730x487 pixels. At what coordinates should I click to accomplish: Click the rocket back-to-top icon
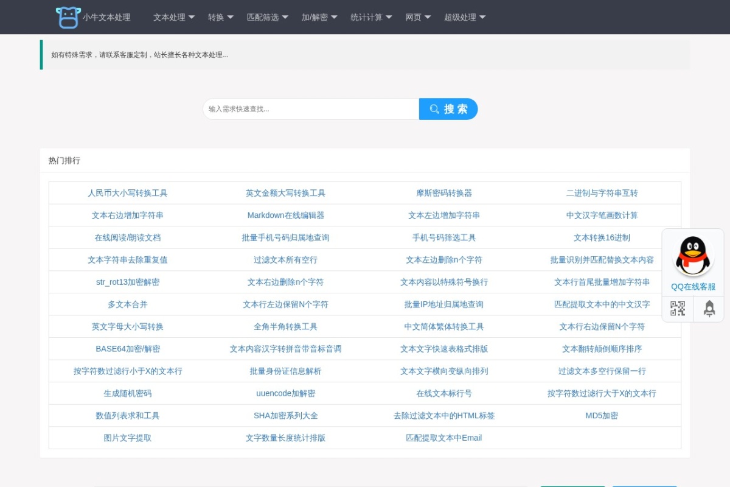pyautogui.click(x=709, y=309)
